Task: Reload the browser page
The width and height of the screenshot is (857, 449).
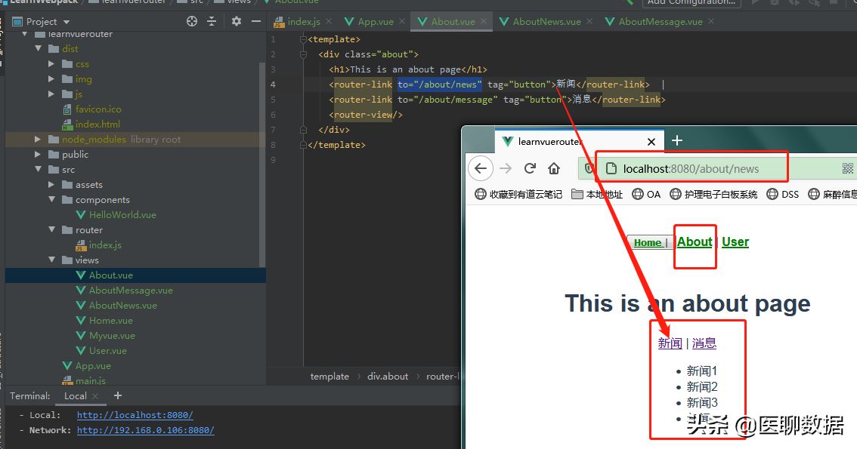Action: (530, 168)
